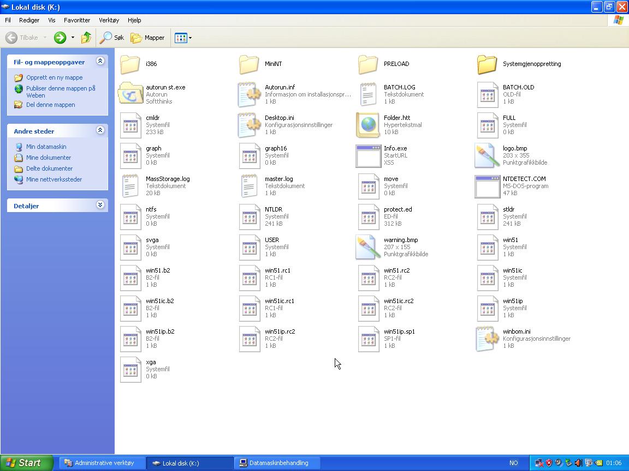Select the FULL system file name

(x=509, y=118)
